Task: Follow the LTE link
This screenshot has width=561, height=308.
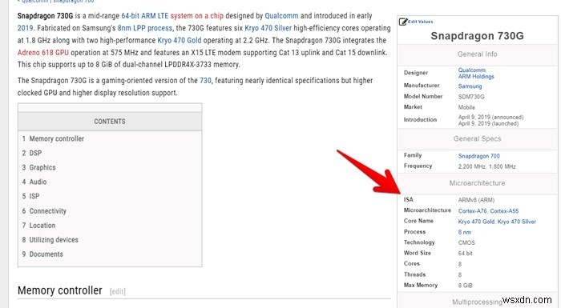Action: [x=163, y=16]
